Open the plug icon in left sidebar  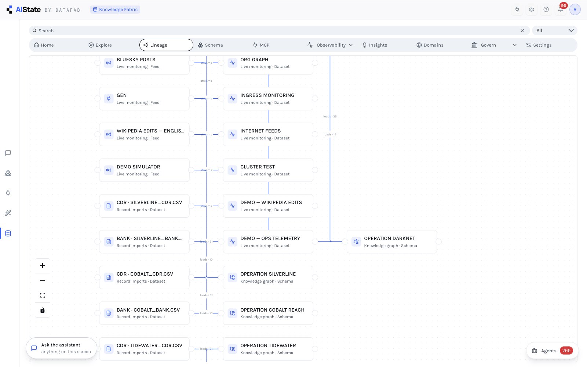tap(8, 193)
